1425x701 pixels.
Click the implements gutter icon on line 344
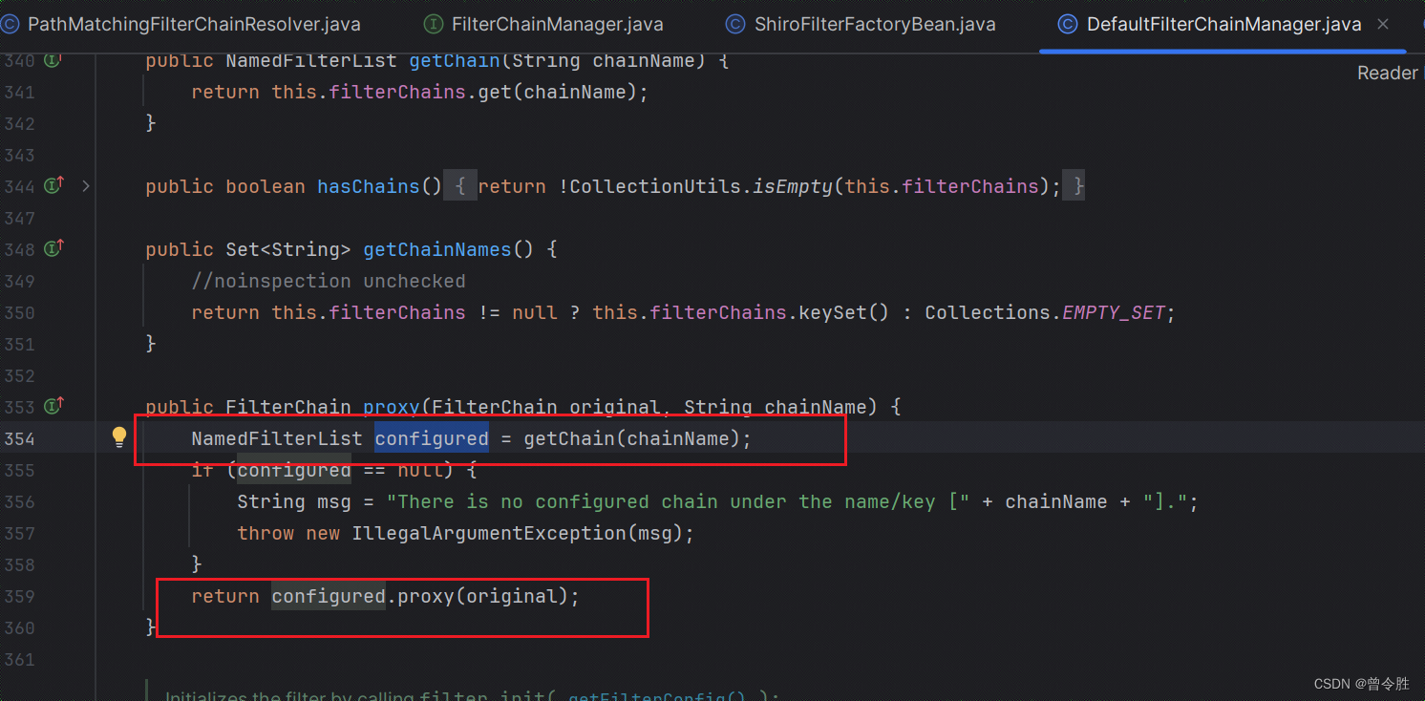pos(54,185)
